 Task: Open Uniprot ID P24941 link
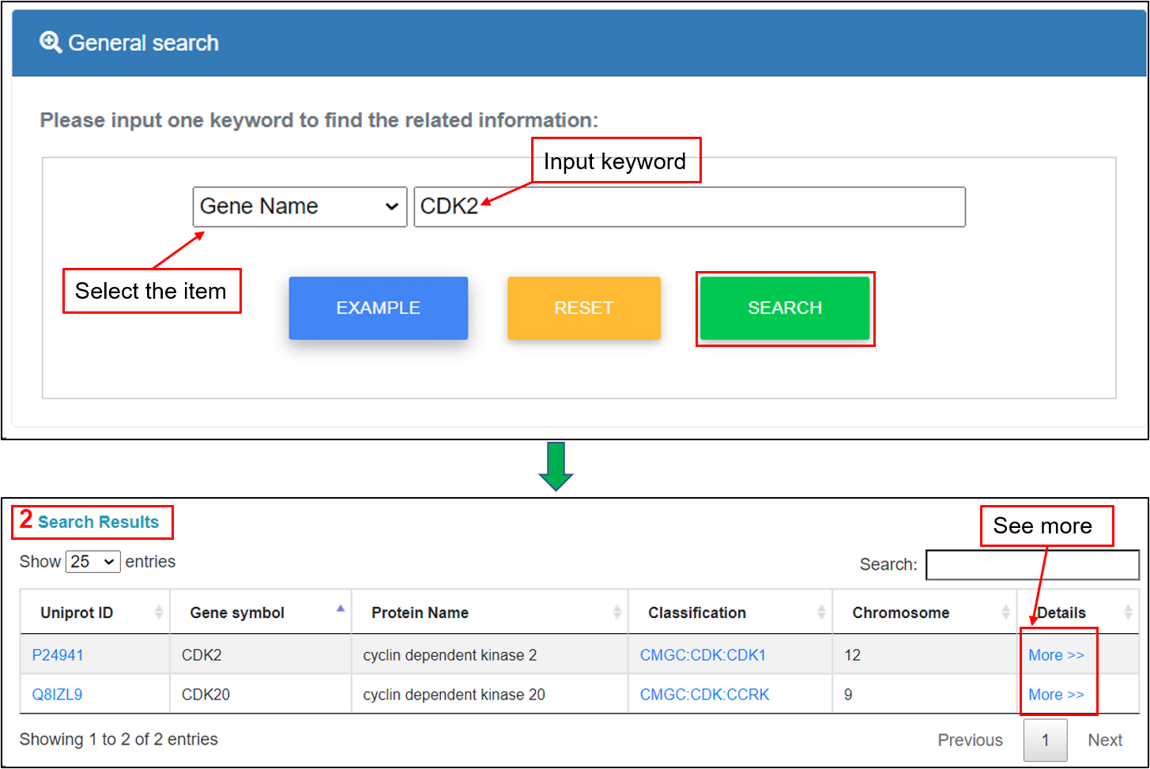pos(58,655)
